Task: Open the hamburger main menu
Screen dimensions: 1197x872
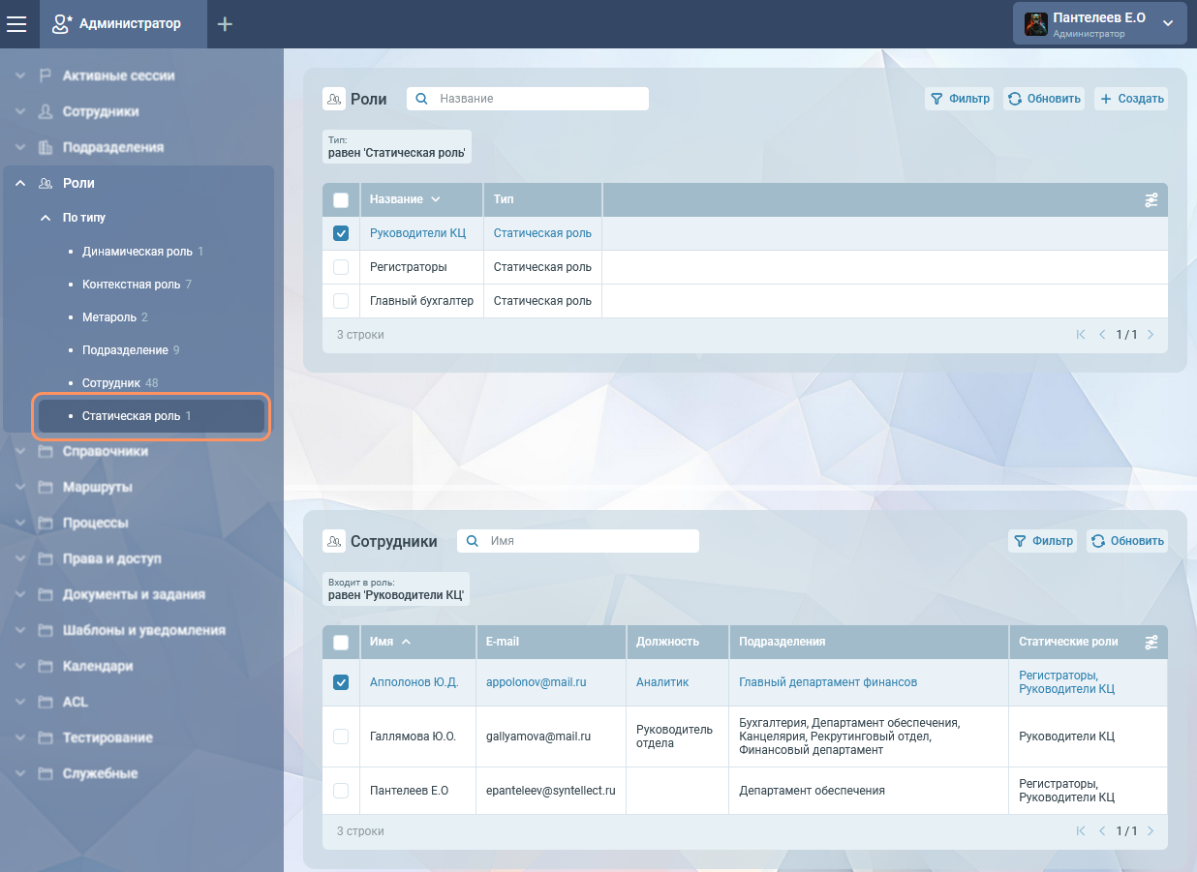Action: 16,24
